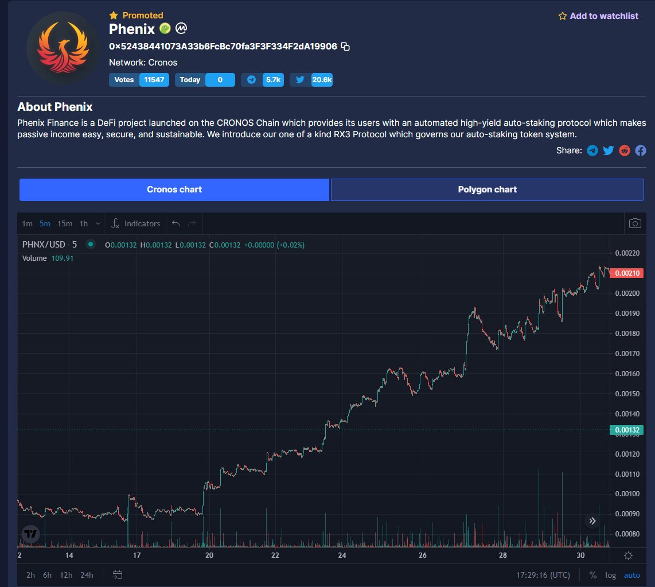Viewport: 655px width, 587px height.
Task: Enable percentage scale on the chart
Action: pyautogui.click(x=593, y=574)
